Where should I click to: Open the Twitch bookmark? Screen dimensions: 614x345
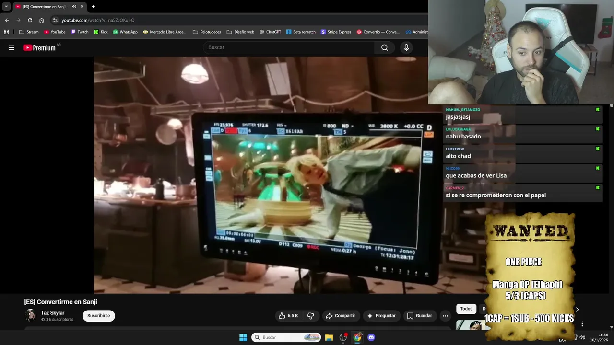[80, 32]
